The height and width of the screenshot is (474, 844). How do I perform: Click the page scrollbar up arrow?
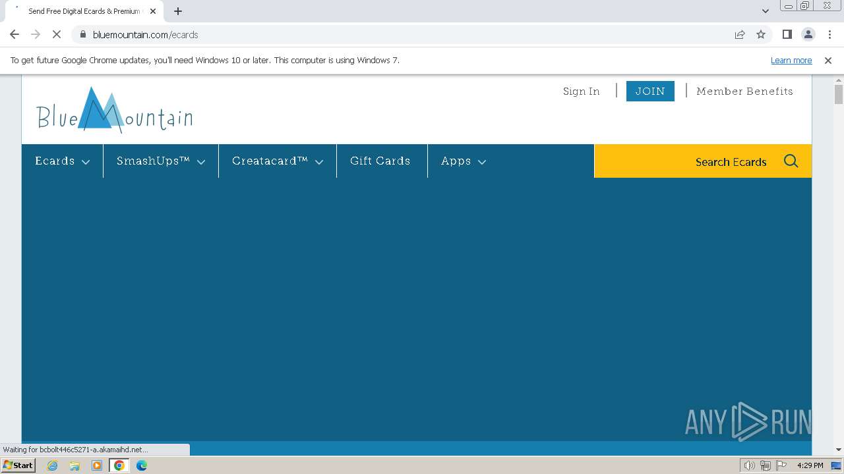pyautogui.click(x=839, y=80)
